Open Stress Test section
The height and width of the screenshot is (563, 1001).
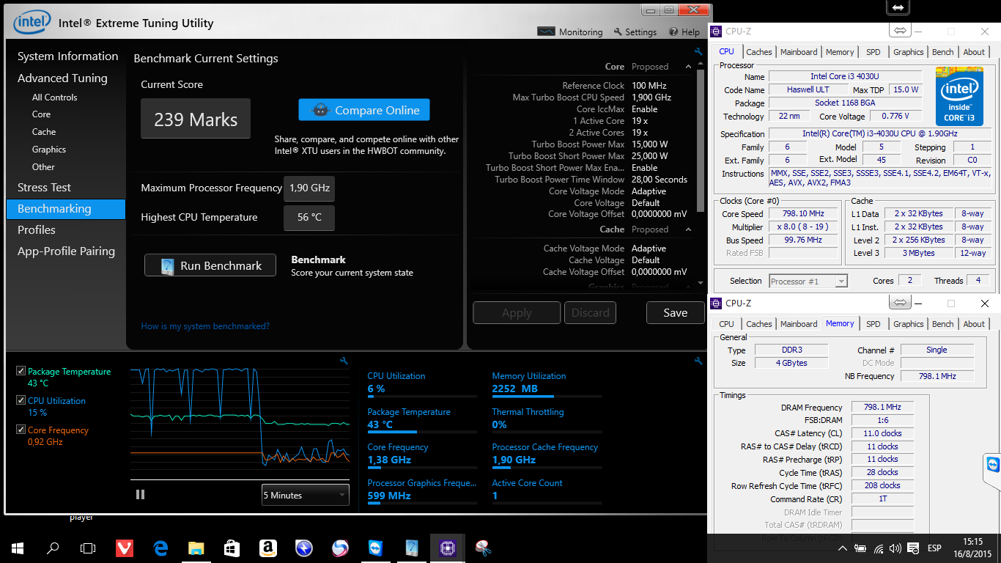[x=44, y=188]
